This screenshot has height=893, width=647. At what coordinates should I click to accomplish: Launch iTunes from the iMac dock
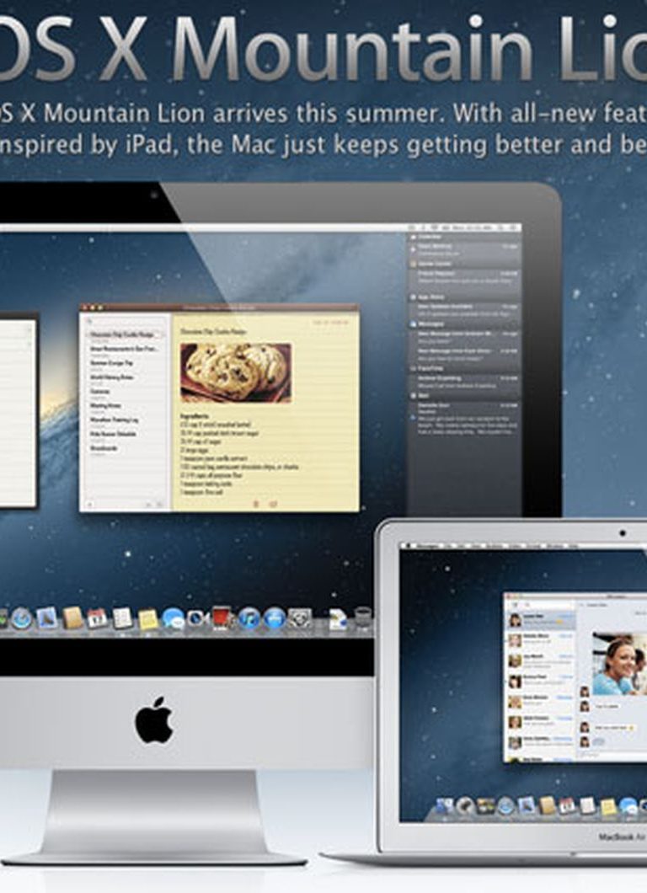(x=249, y=618)
